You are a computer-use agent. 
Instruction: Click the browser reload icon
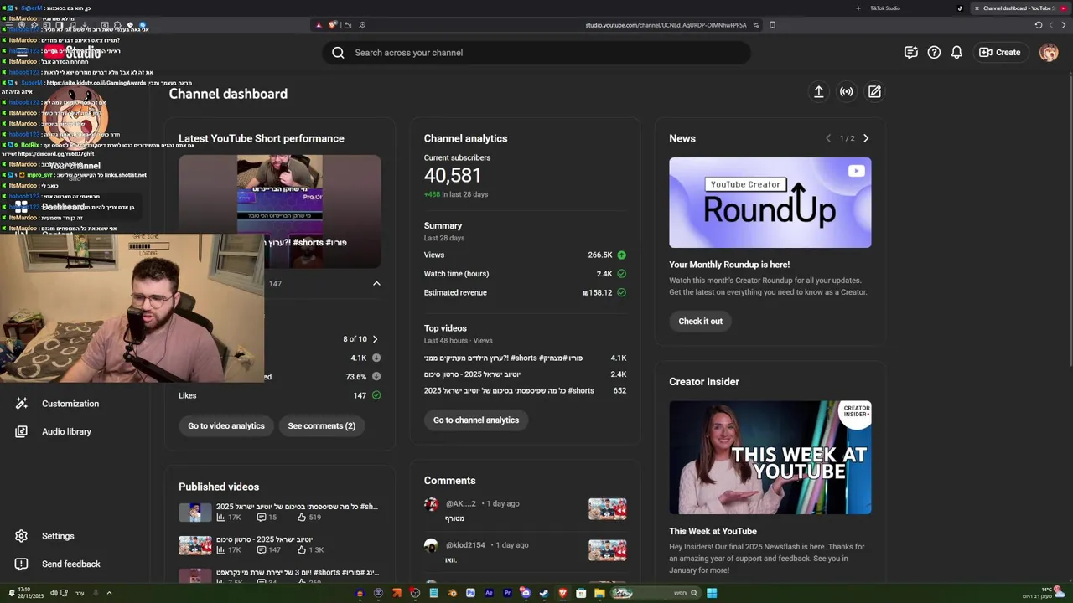[x=1038, y=25]
